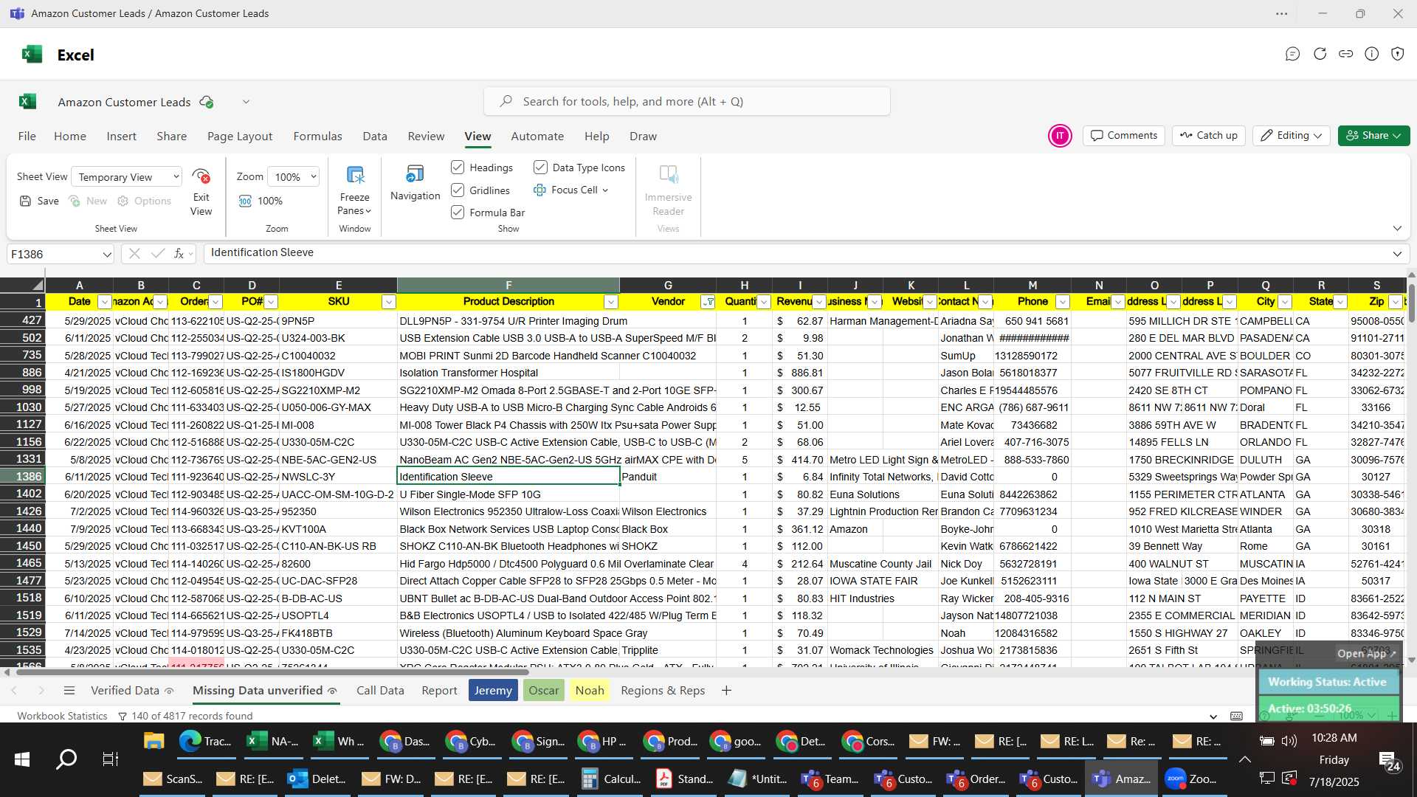
Task: Open the Name Box dropdown
Action: click(x=107, y=254)
